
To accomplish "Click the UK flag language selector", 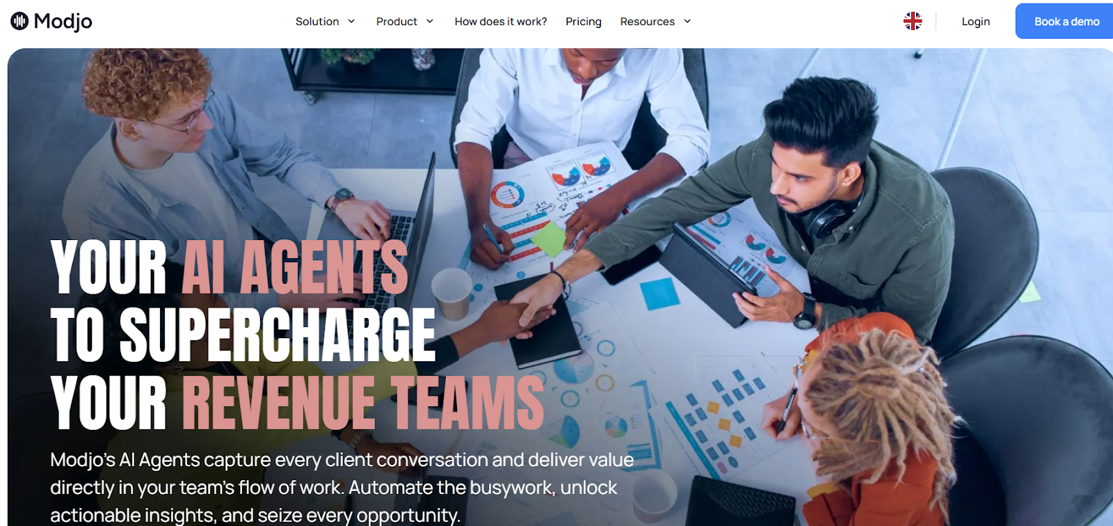I will pyautogui.click(x=913, y=21).
